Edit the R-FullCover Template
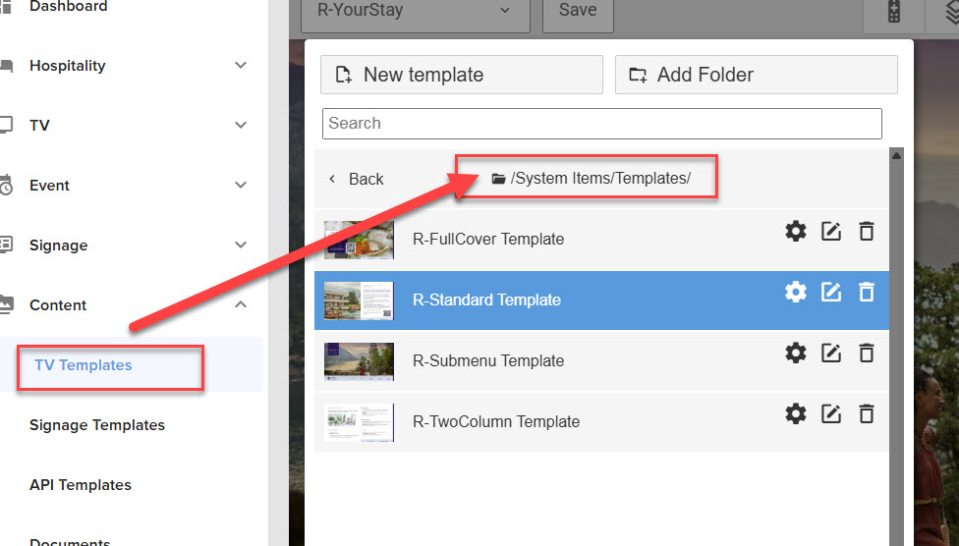The width and height of the screenshot is (959, 546). click(831, 232)
